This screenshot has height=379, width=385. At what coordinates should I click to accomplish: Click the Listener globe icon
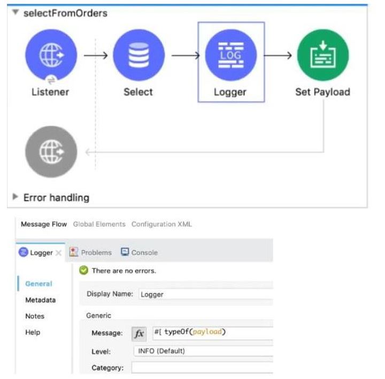[51, 55]
